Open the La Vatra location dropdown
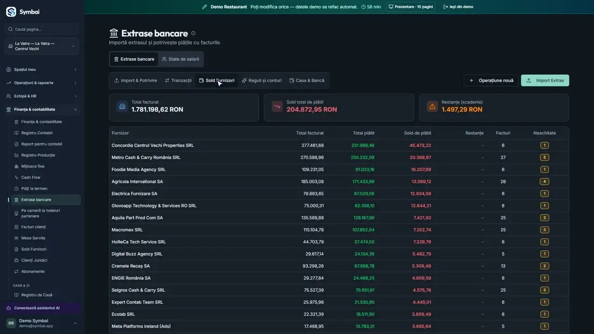 tap(42, 46)
